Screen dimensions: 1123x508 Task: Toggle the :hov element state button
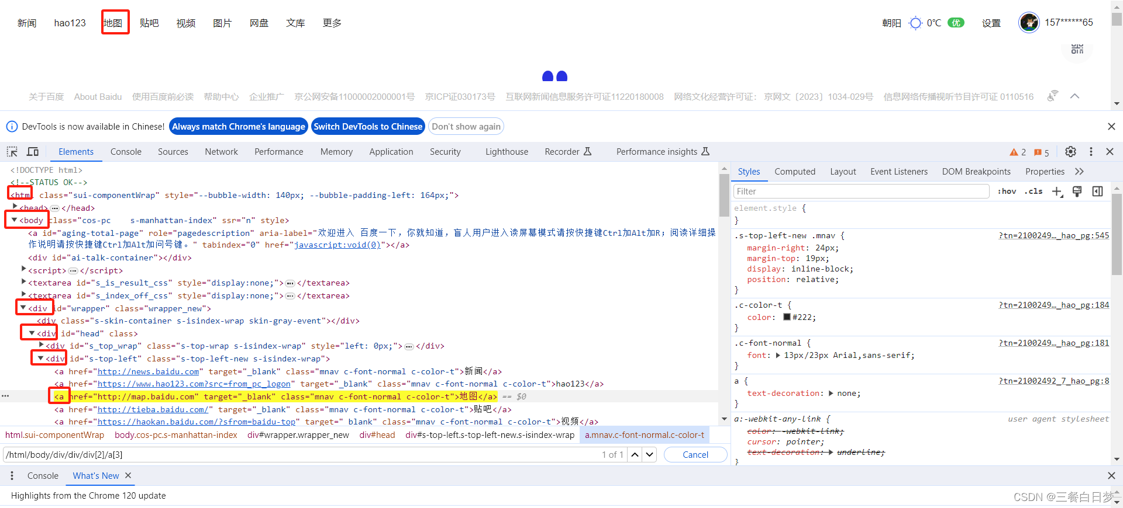(x=1007, y=191)
